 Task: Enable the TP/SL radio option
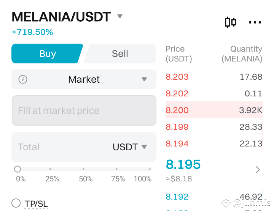click(16, 203)
